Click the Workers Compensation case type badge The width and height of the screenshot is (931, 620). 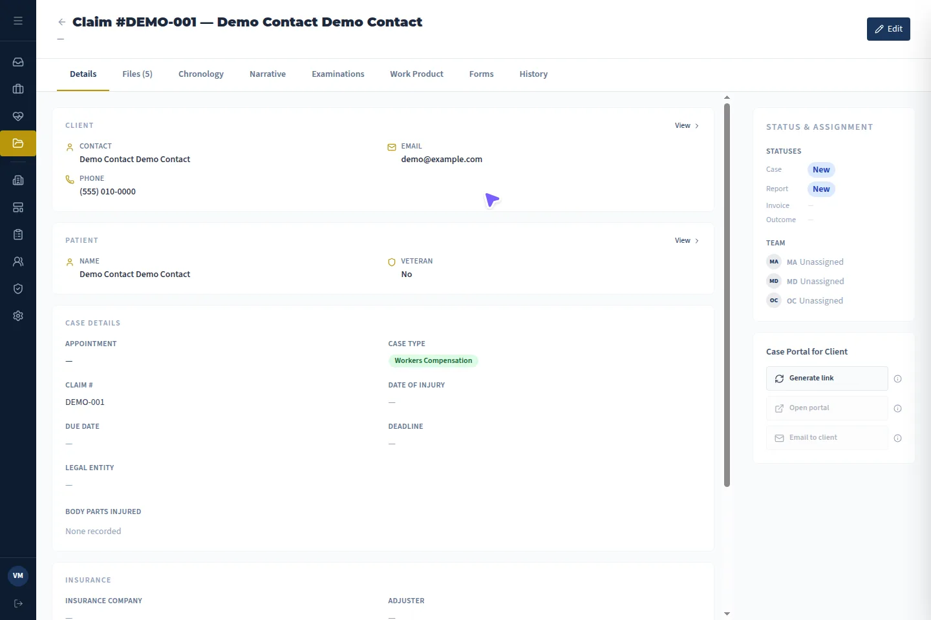pyautogui.click(x=433, y=361)
